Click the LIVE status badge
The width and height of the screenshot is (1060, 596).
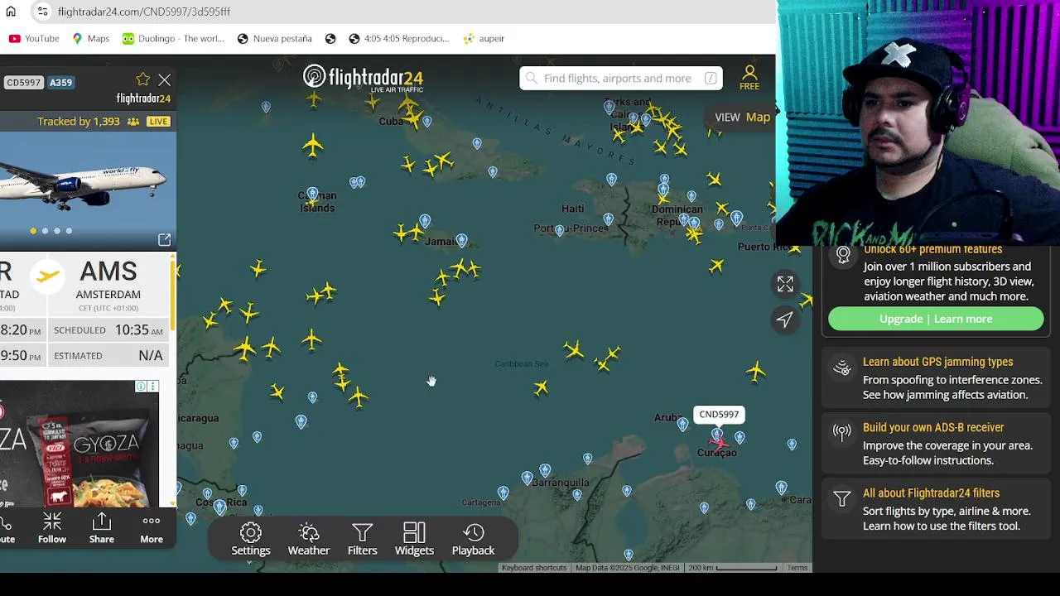tap(158, 121)
